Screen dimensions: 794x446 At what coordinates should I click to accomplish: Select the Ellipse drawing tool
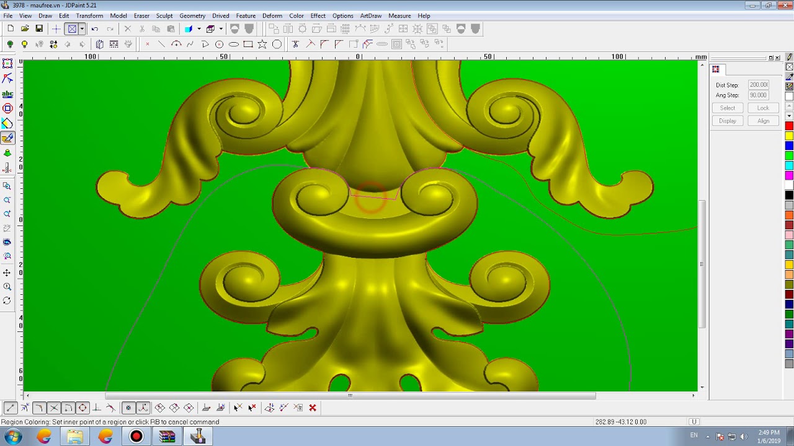click(234, 44)
